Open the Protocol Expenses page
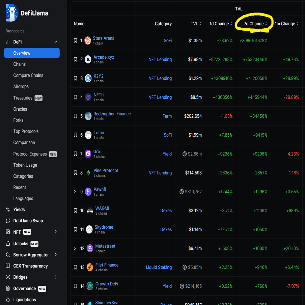Image resolution: width=305 pixels, height=305 pixels. coord(30,154)
